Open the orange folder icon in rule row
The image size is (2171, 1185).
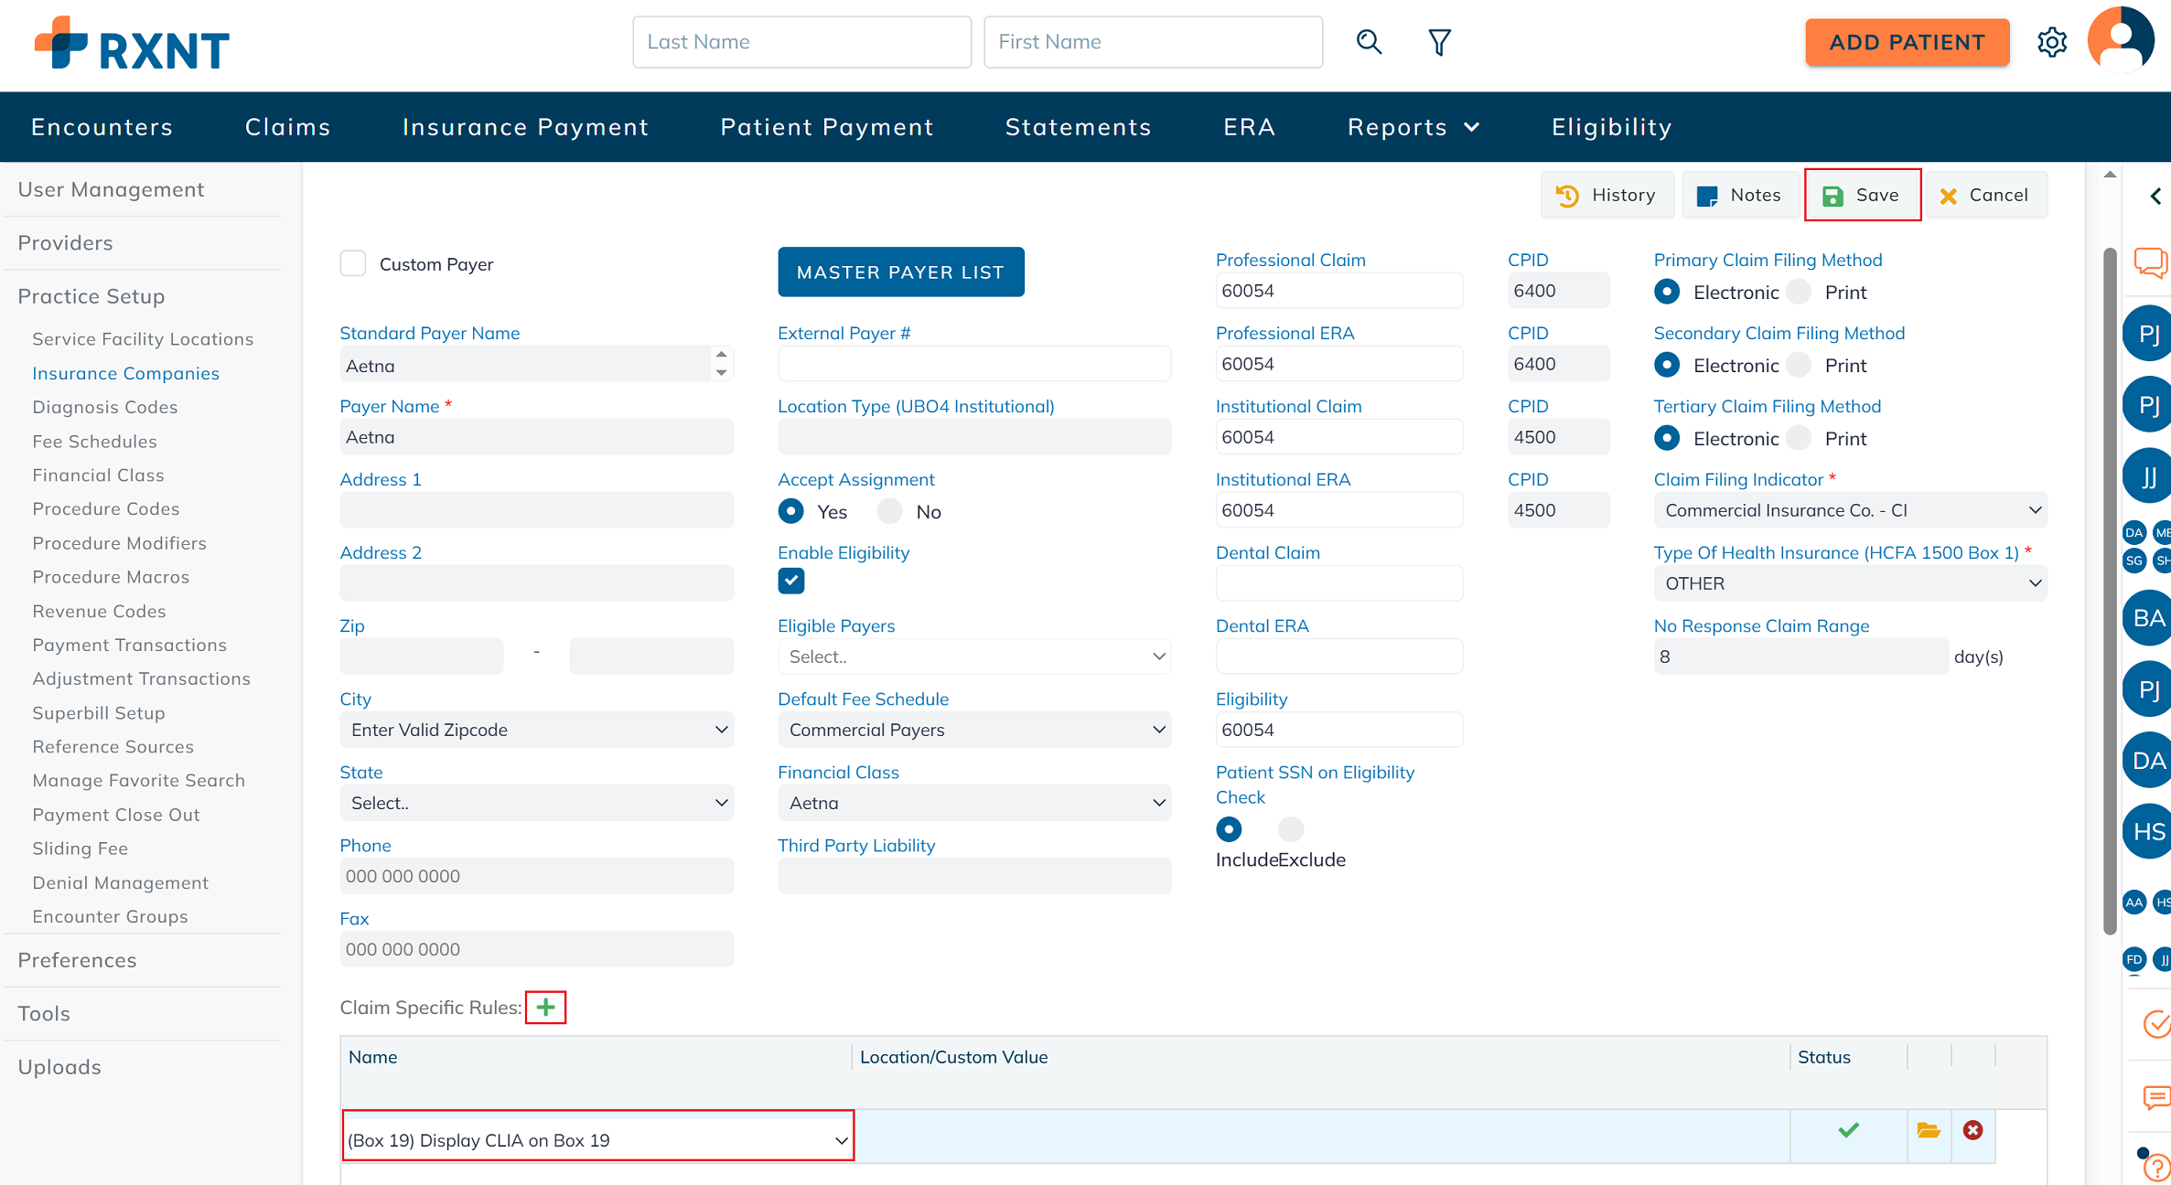pos(1929,1130)
